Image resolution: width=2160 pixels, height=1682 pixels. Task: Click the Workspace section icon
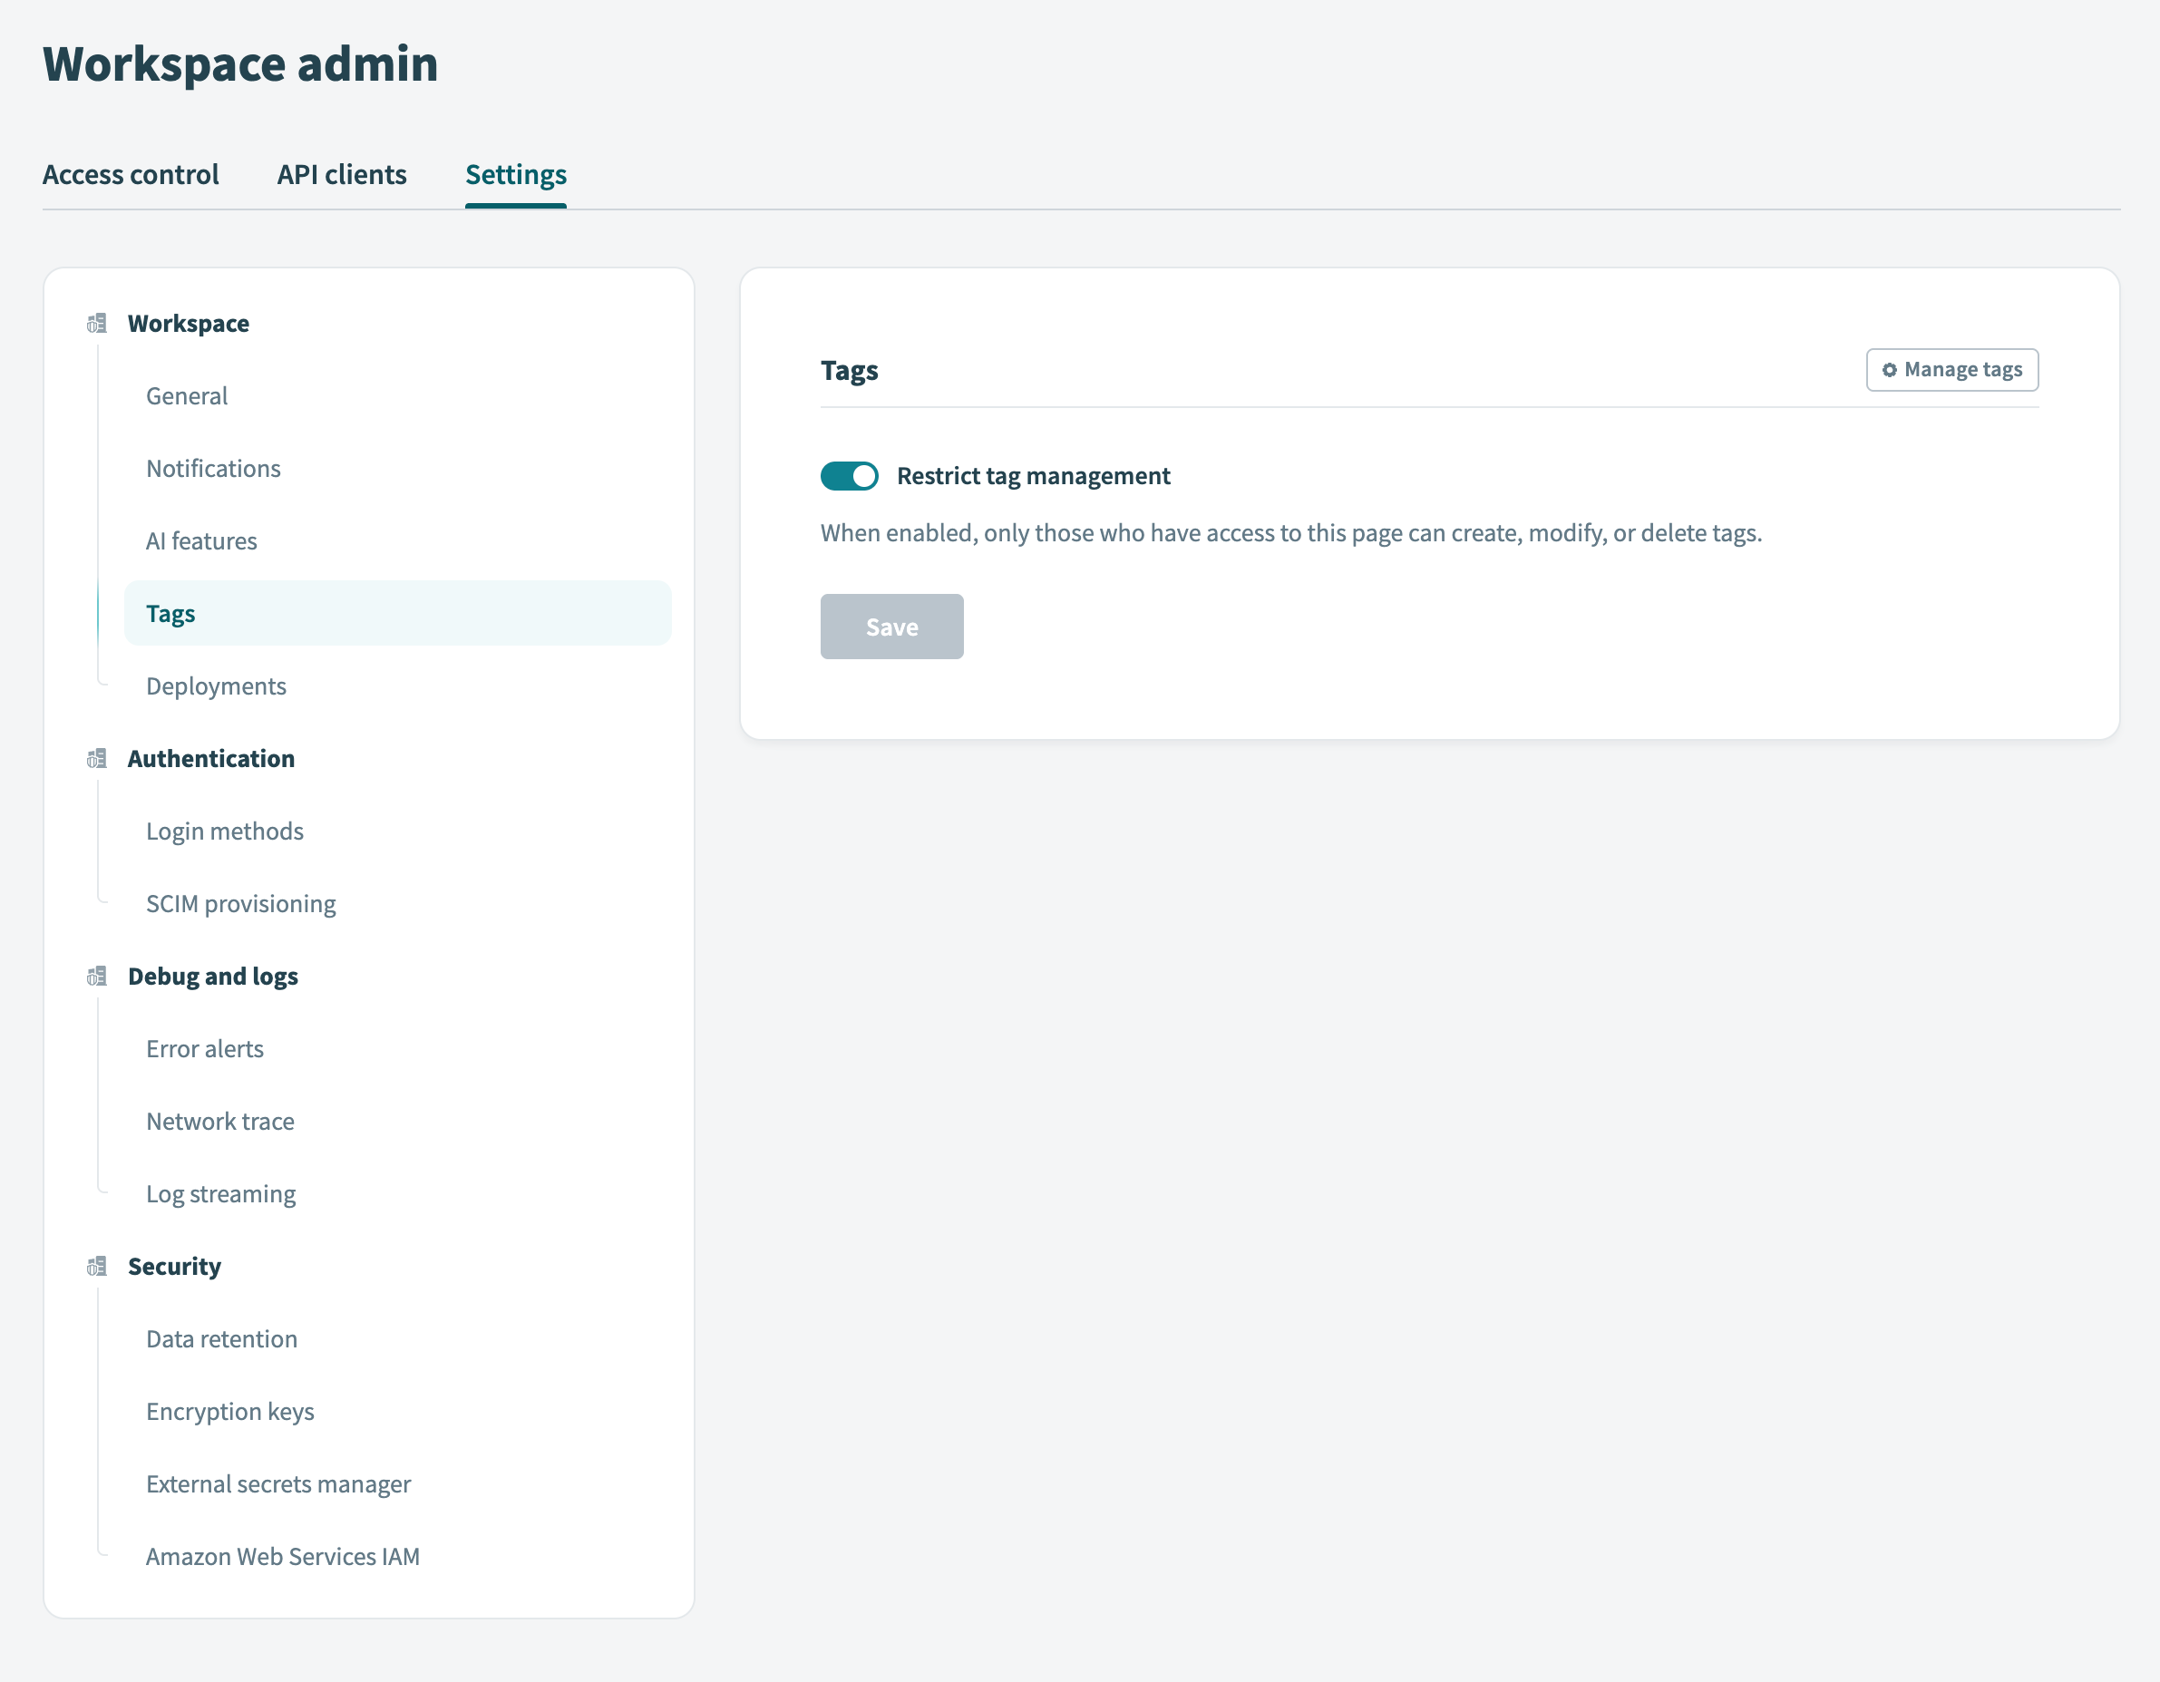tap(97, 323)
